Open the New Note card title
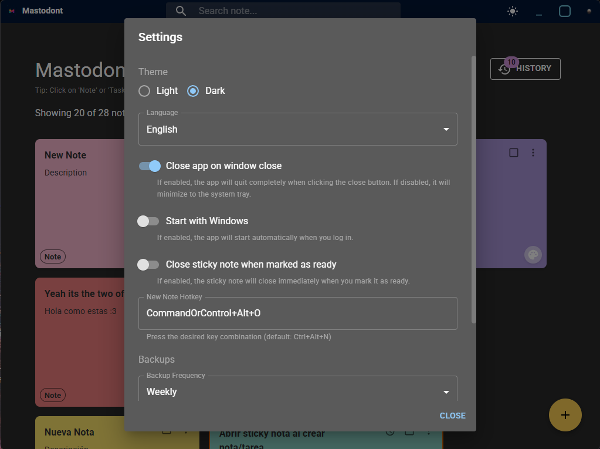 (66, 156)
